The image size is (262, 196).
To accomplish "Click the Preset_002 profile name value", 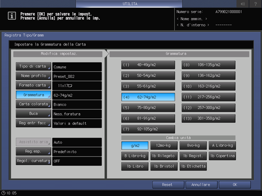I will [x=77, y=76].
